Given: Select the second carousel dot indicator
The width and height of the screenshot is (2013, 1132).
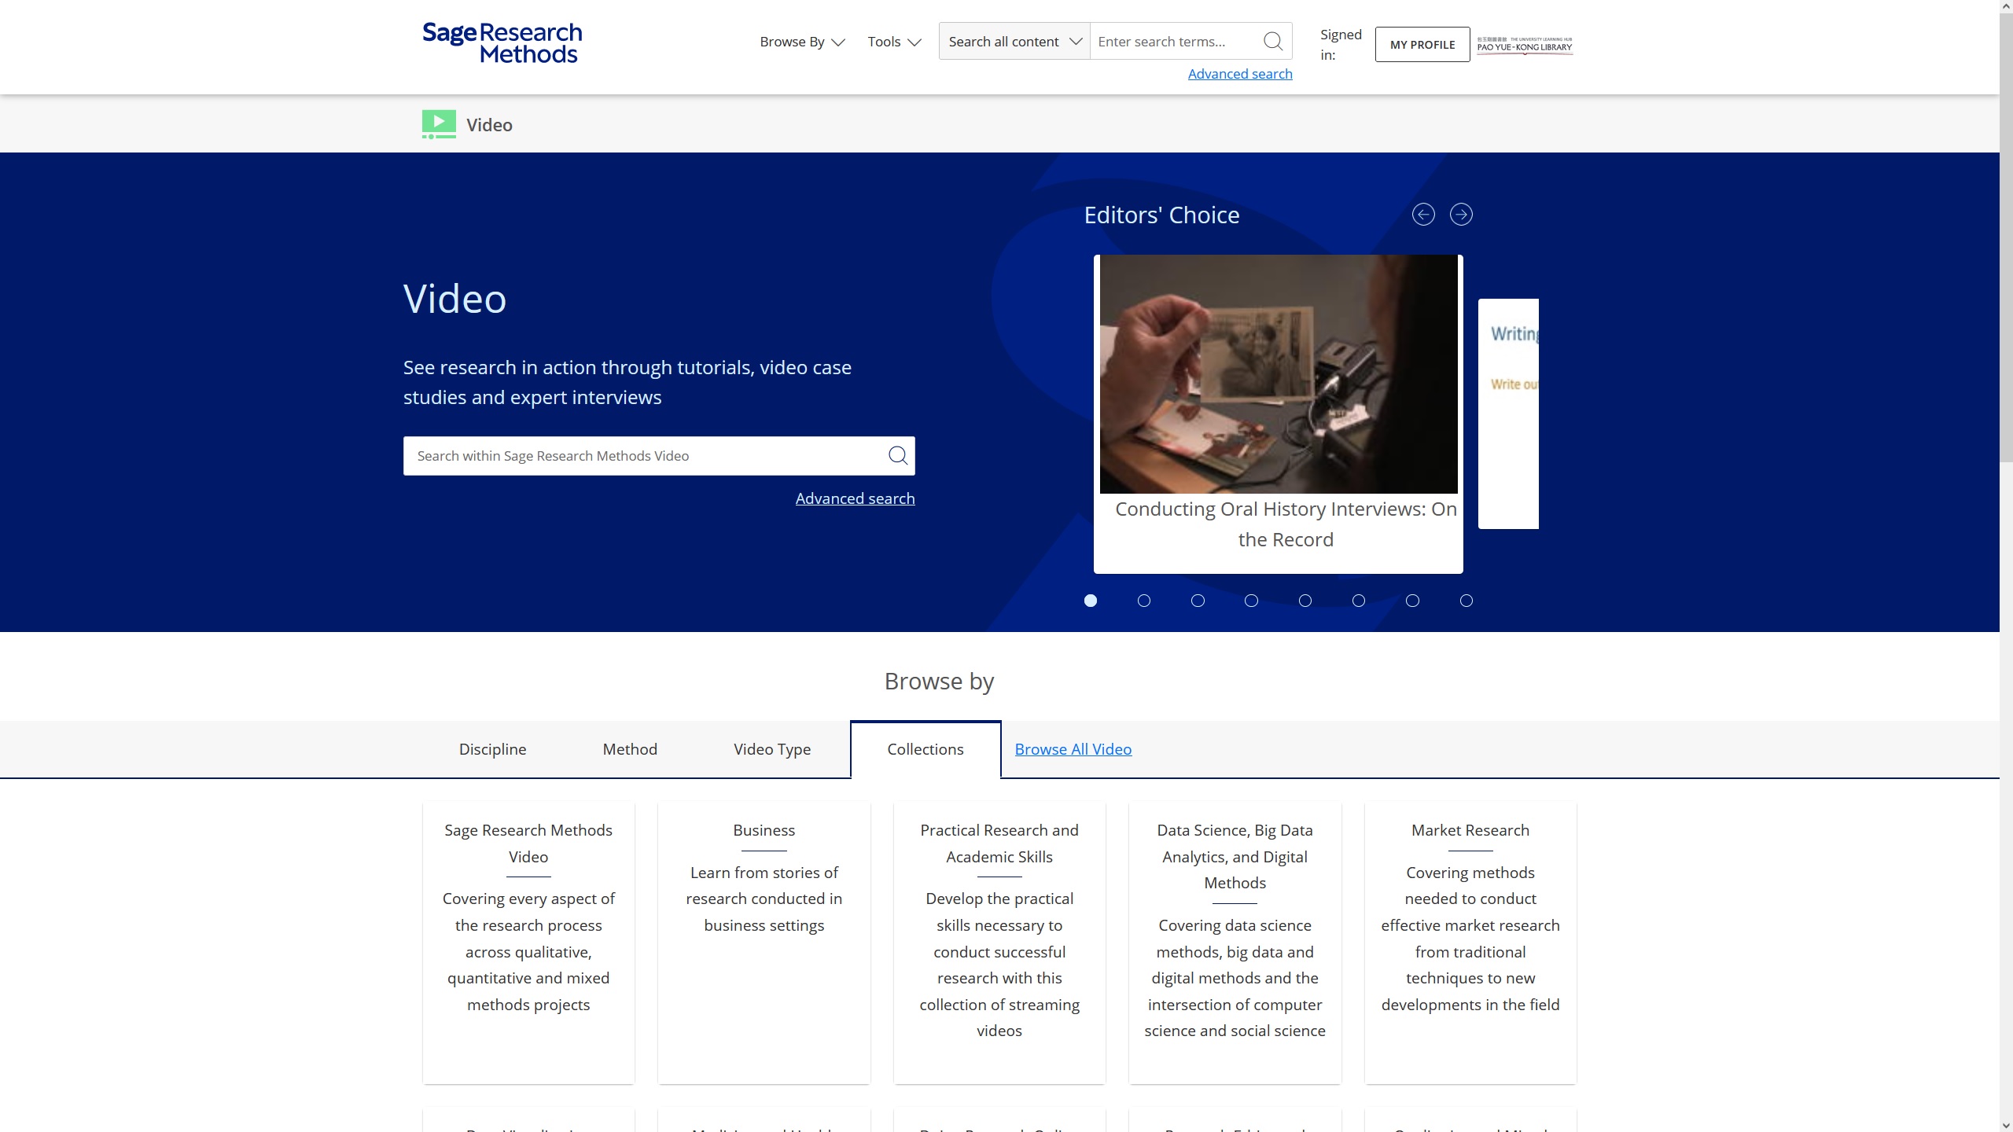Looking at the screenshot, I should click(x=1143, y=600).
